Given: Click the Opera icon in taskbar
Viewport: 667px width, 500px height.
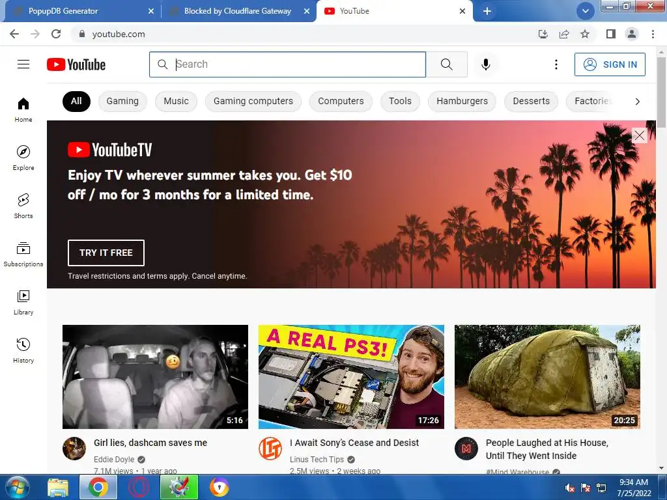Looking at the screenshot, I should [139, 487].
